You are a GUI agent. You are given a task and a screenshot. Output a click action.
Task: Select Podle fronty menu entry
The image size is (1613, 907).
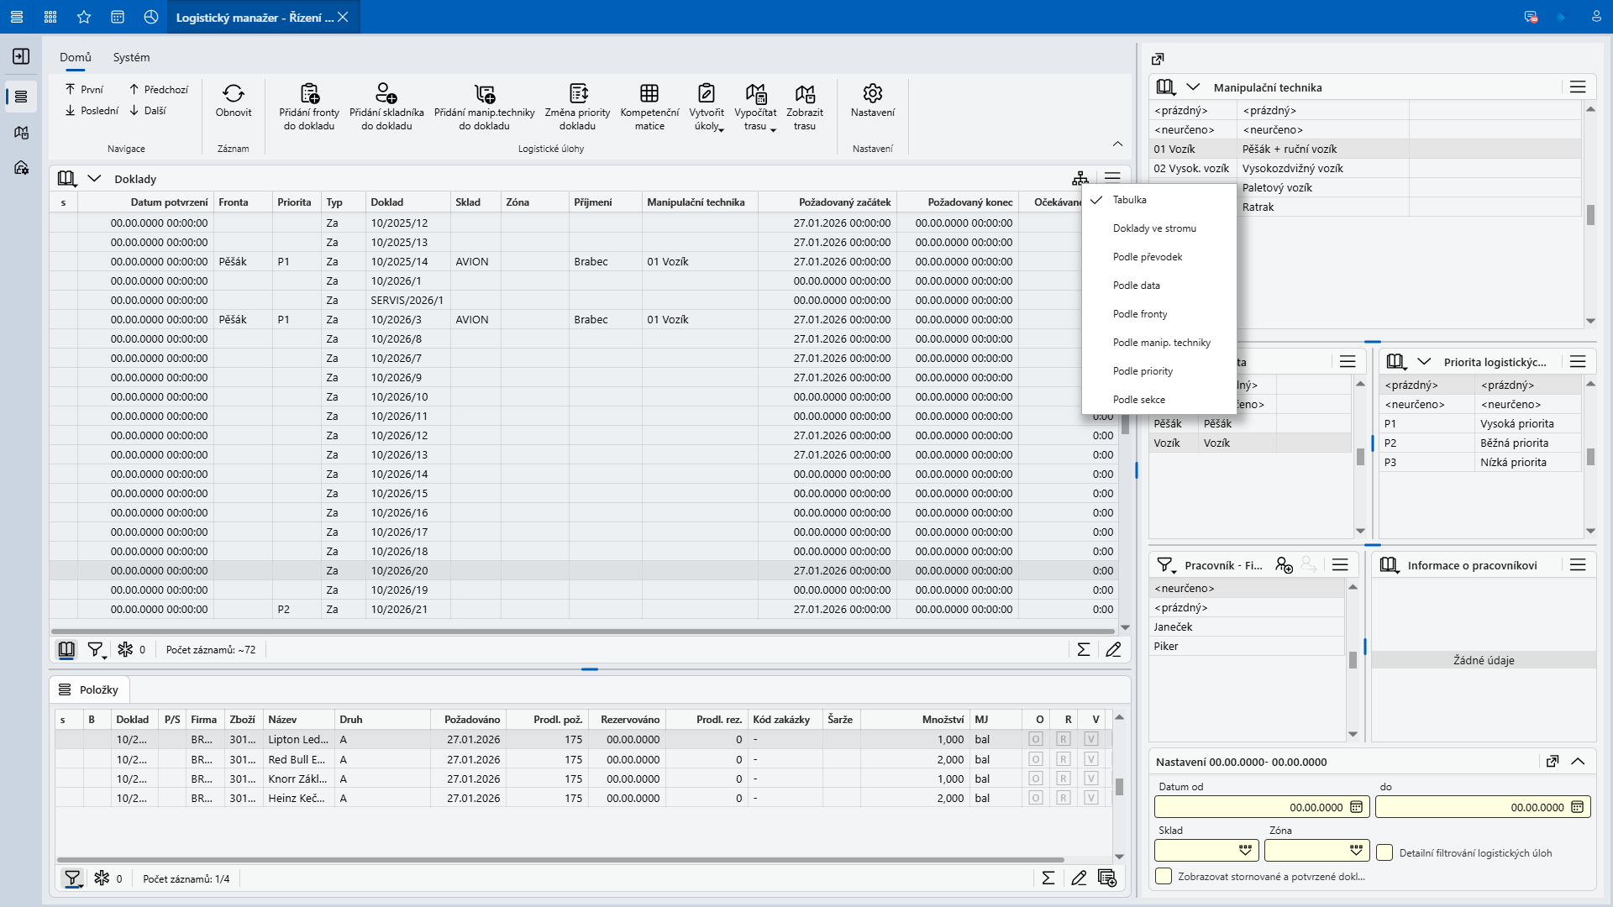(1140, 314)
